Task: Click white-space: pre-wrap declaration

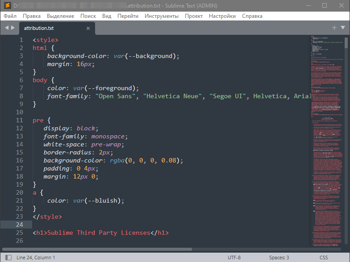Action: [x=84, y=145]
